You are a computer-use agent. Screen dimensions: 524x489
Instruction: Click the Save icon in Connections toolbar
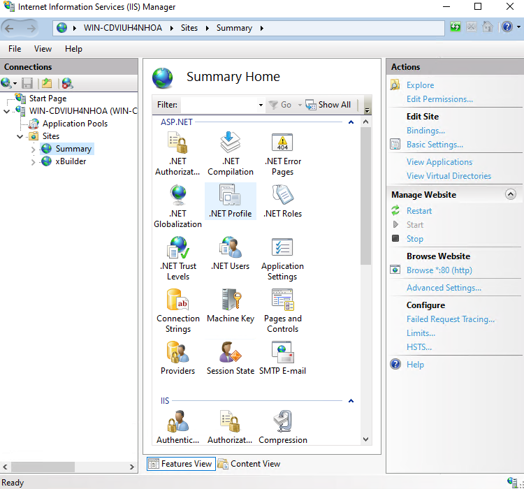tap(27, 83)
